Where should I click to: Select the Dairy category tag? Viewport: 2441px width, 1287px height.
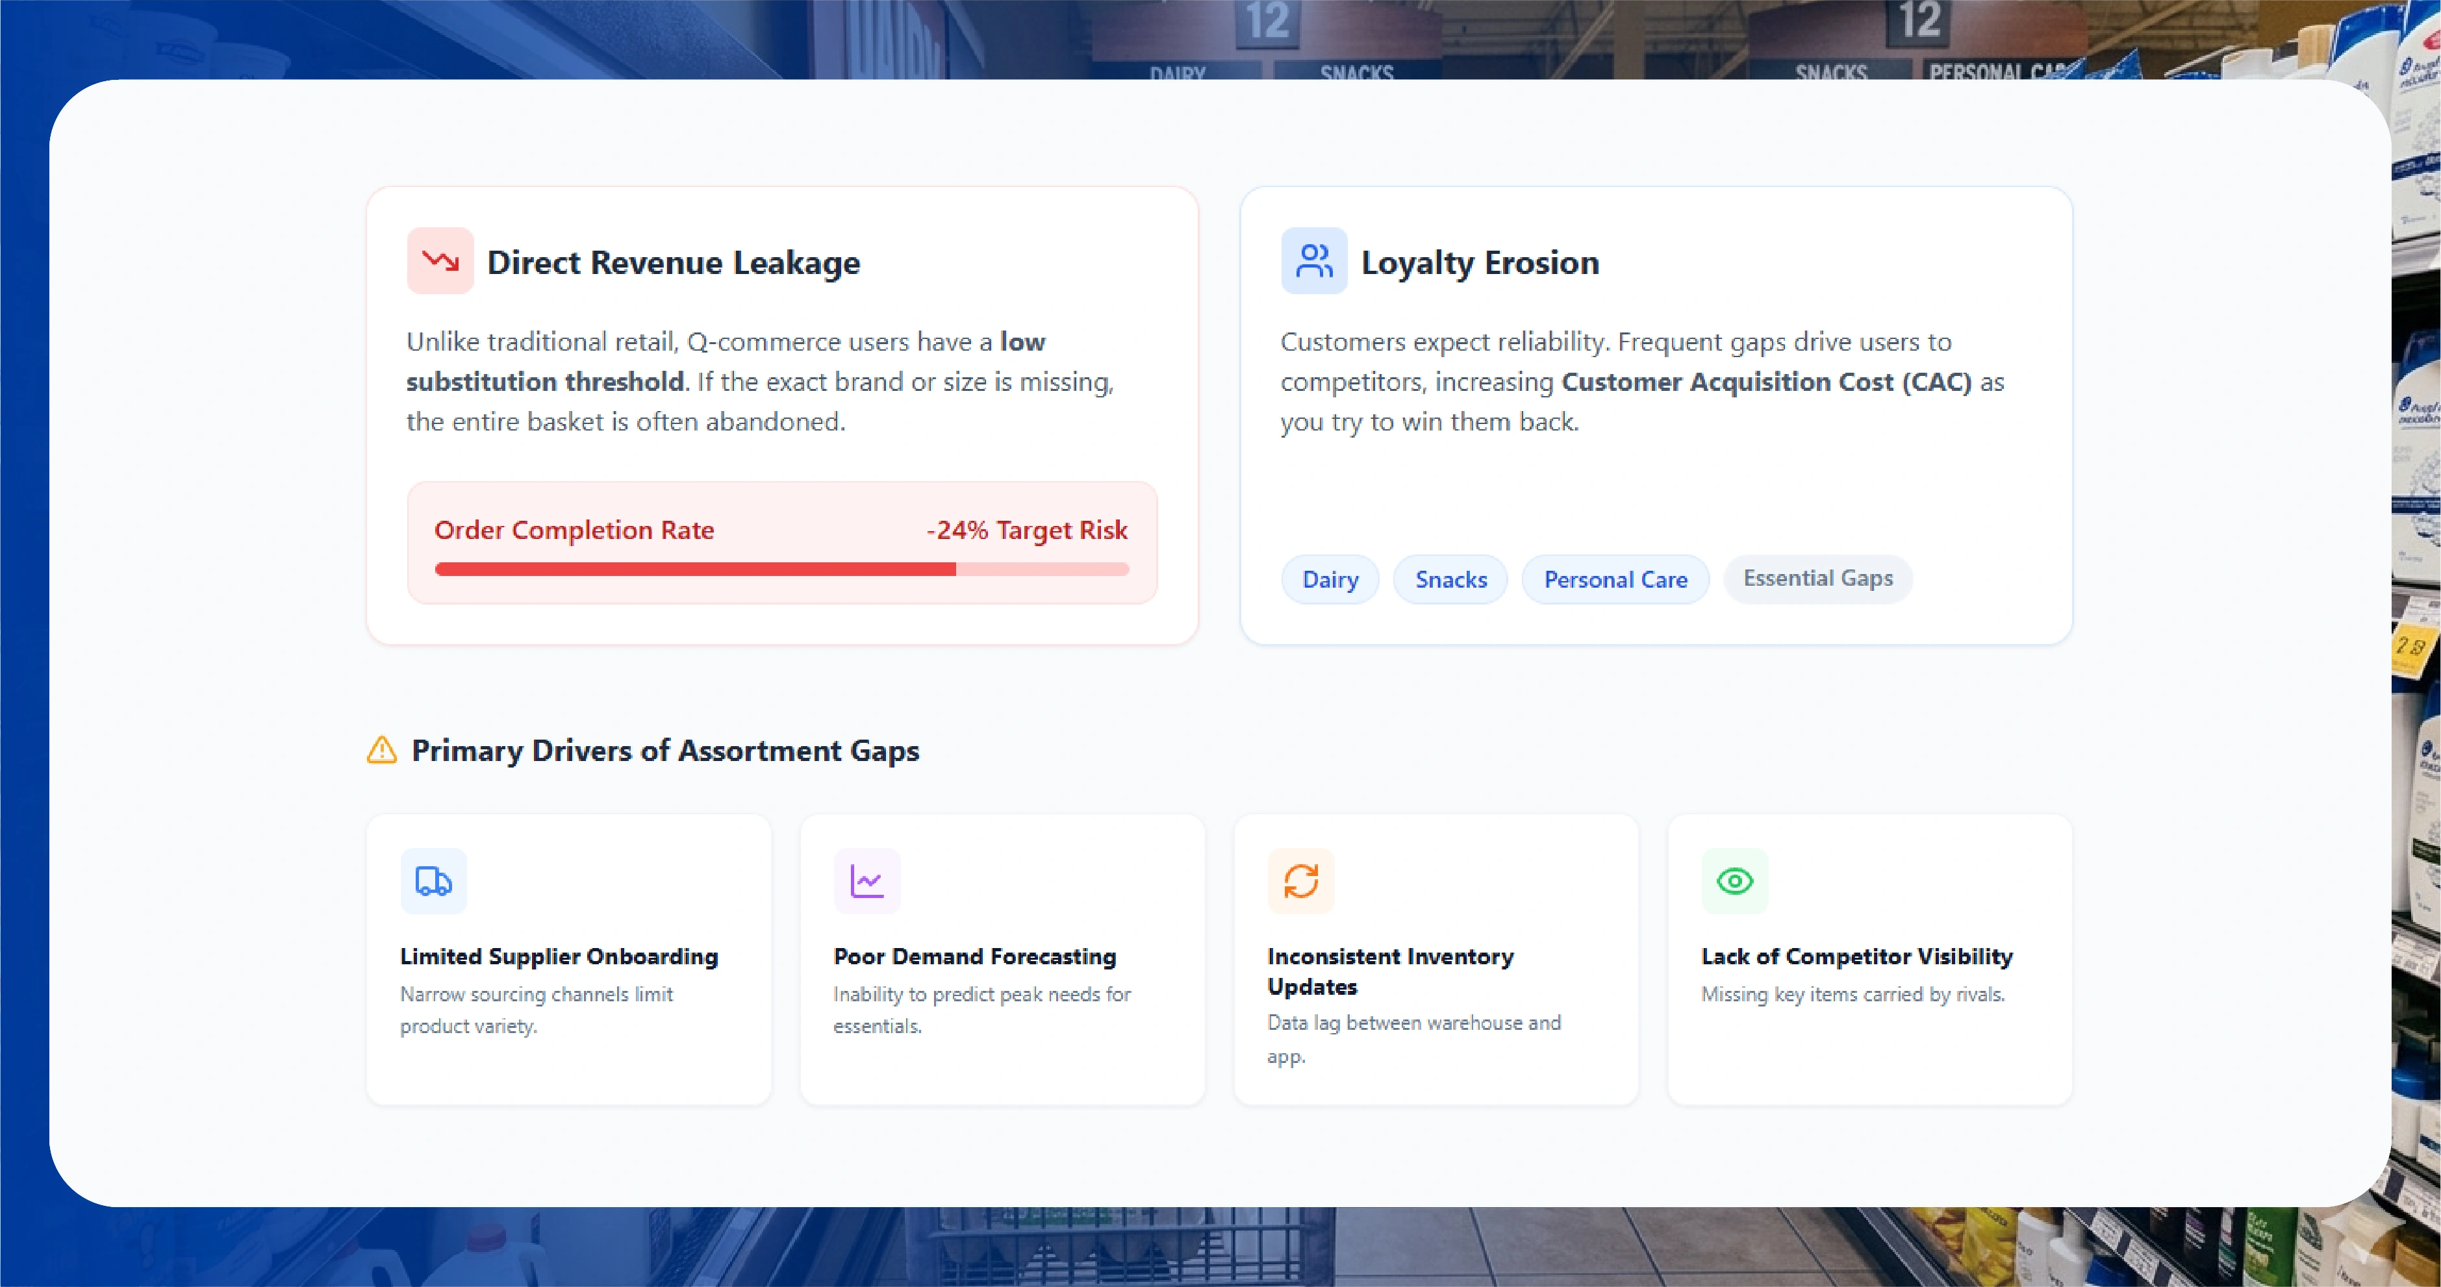(1330, 579)
